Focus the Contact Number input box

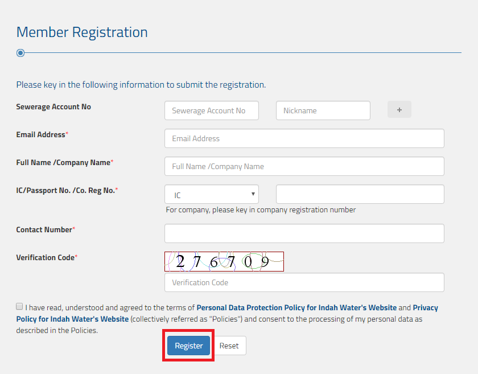point(304,233)
